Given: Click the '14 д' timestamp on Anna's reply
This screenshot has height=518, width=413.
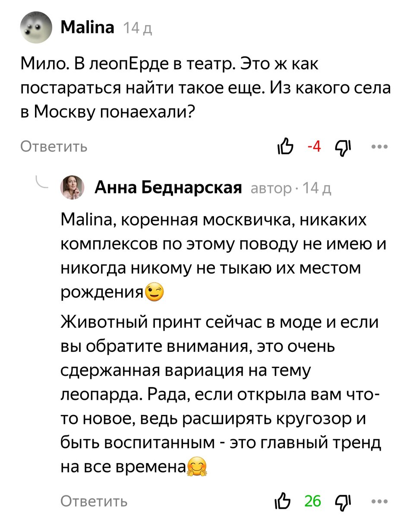Looking at the screenshot, I should [x=317, y=188].
